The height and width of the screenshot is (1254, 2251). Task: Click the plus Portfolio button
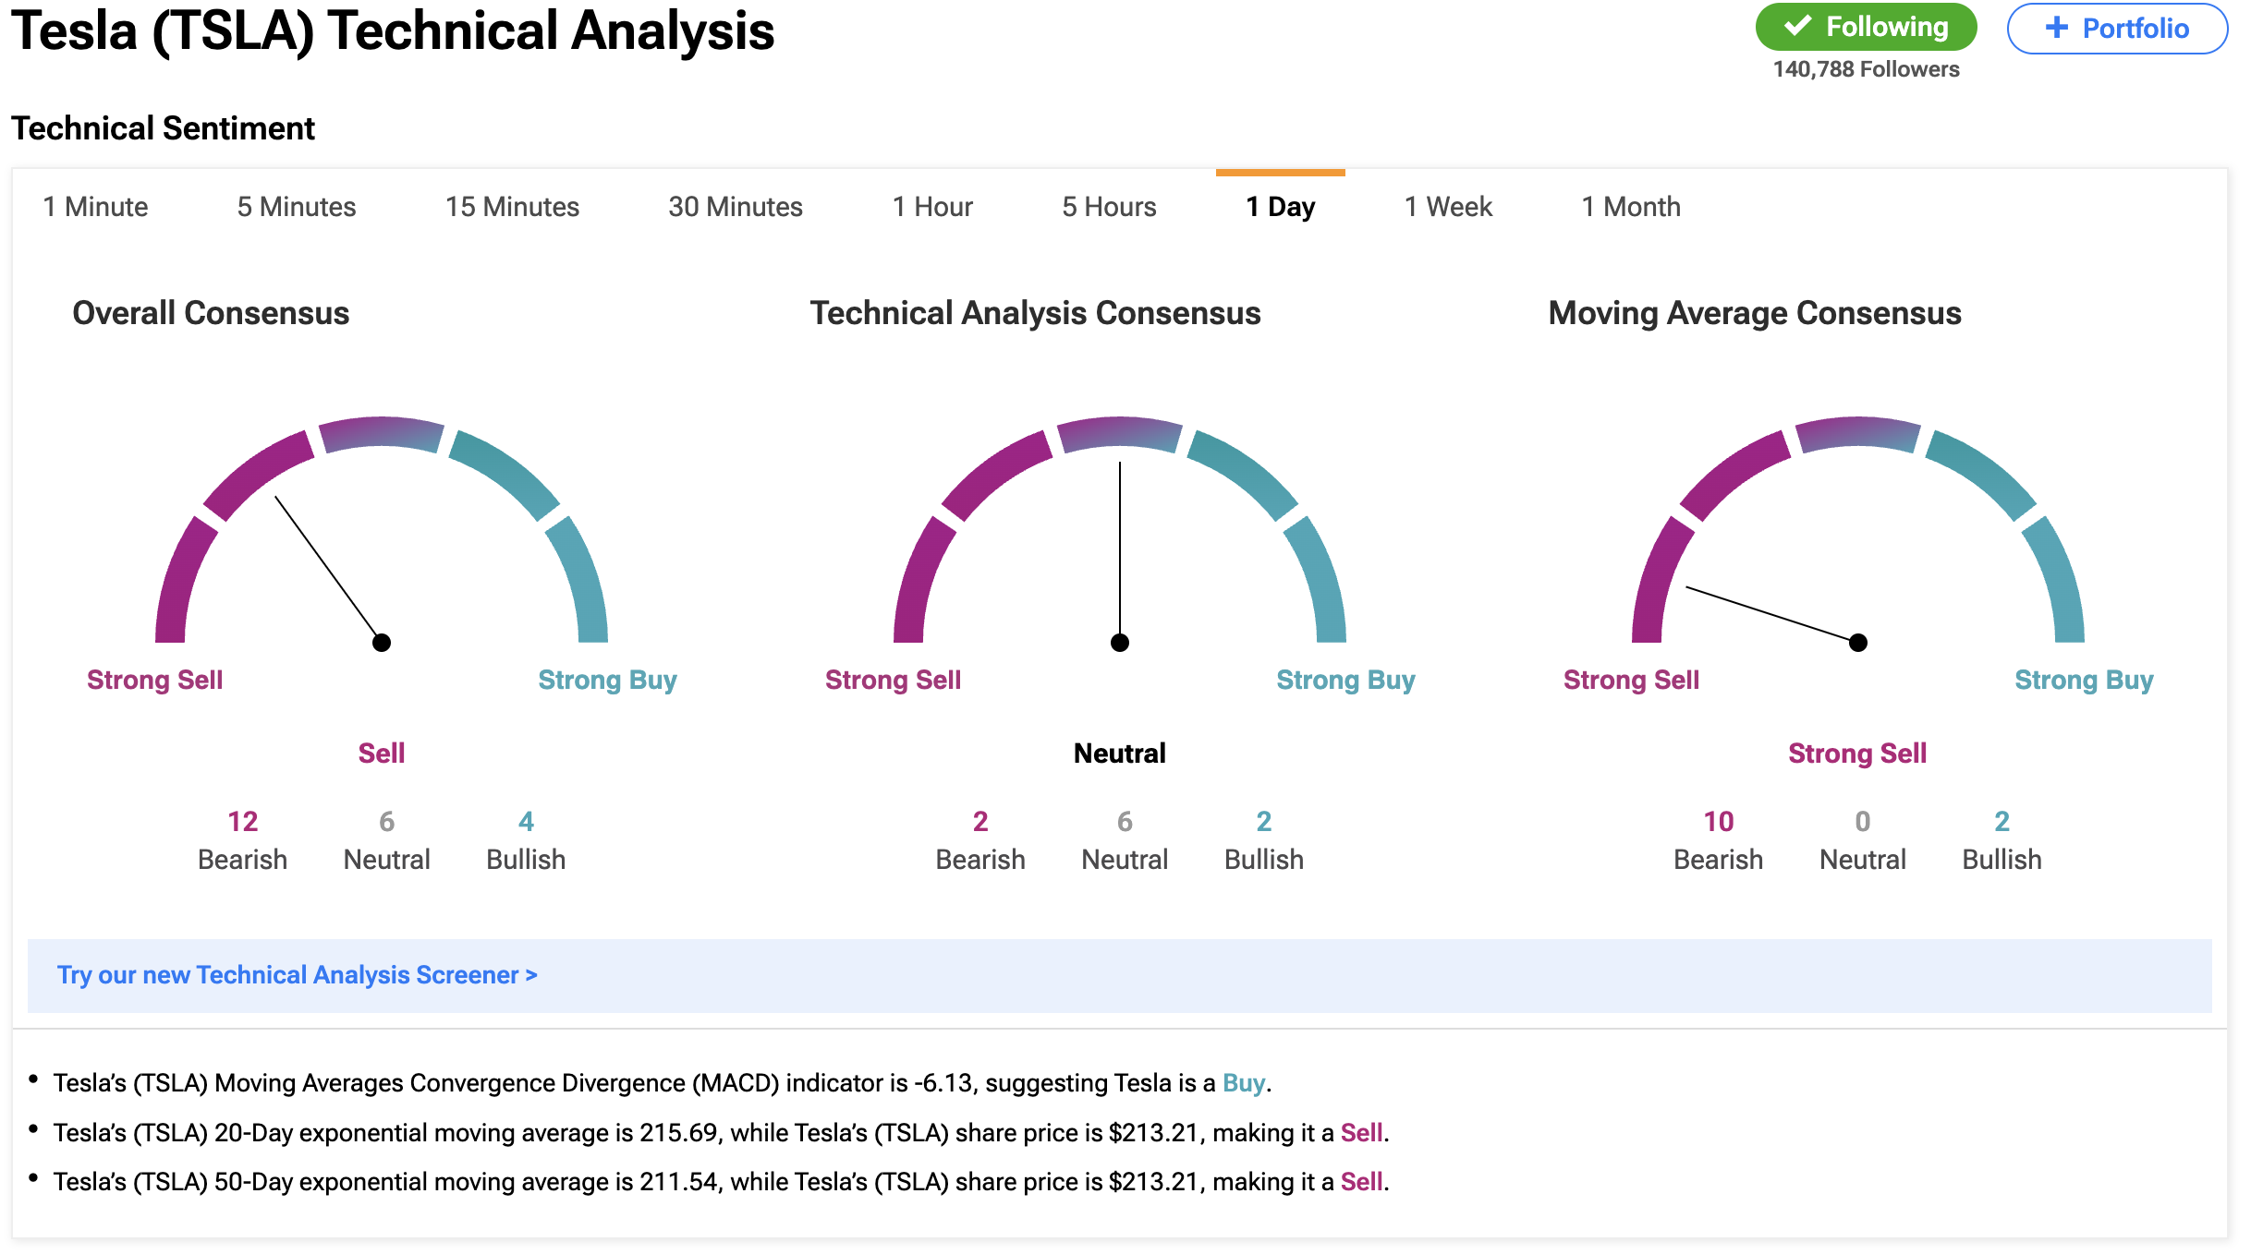(x=2116, y=29)
